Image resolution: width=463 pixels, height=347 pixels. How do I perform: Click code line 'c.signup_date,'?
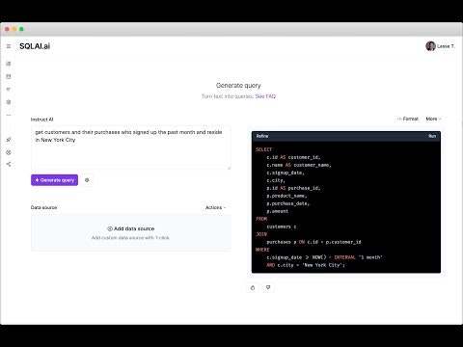click(286, 173)
